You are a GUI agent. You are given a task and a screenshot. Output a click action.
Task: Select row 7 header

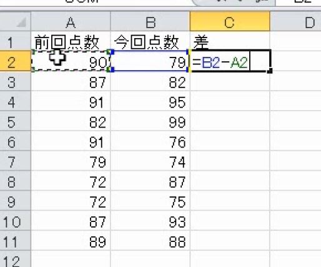click(x=15, y=161)
